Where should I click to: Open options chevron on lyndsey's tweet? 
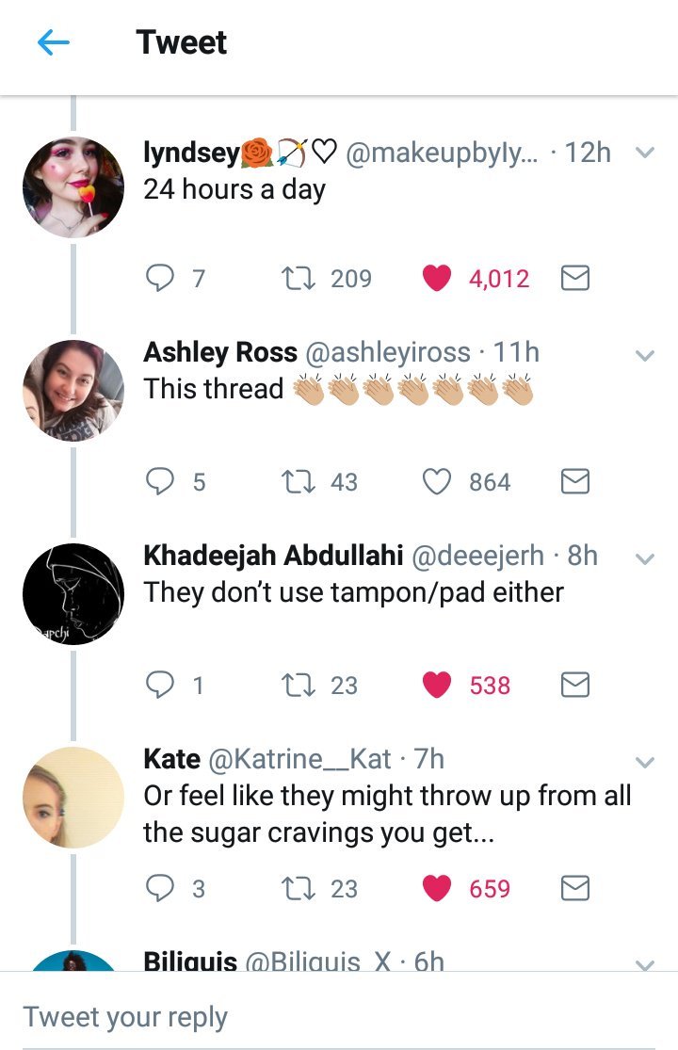point(645,153)
